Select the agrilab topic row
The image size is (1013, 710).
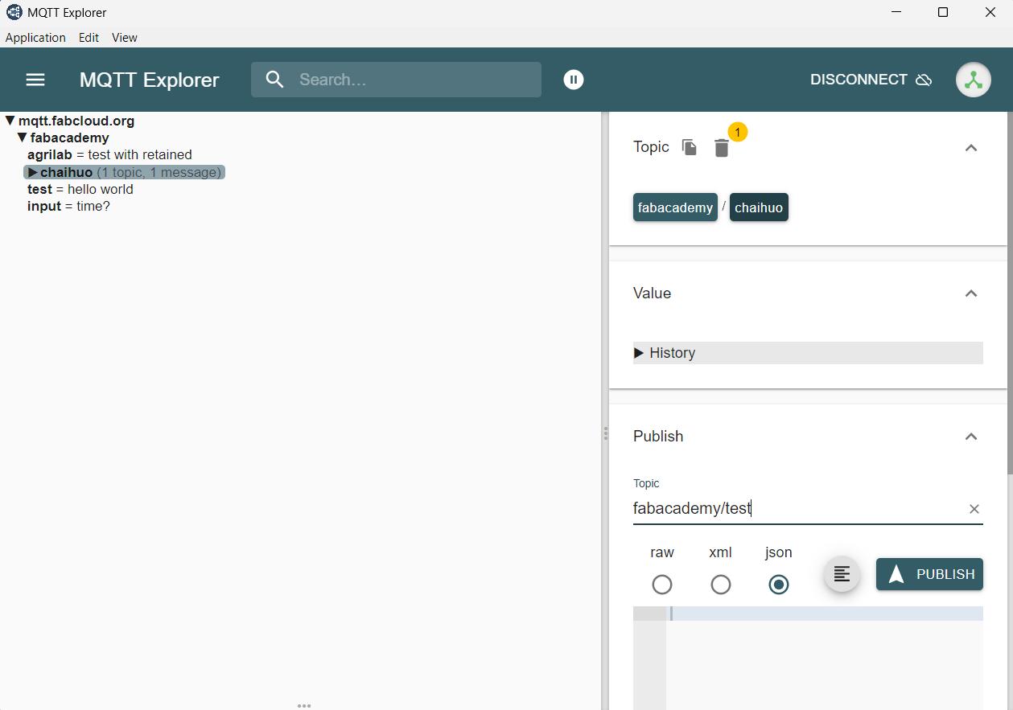[109, 155]
